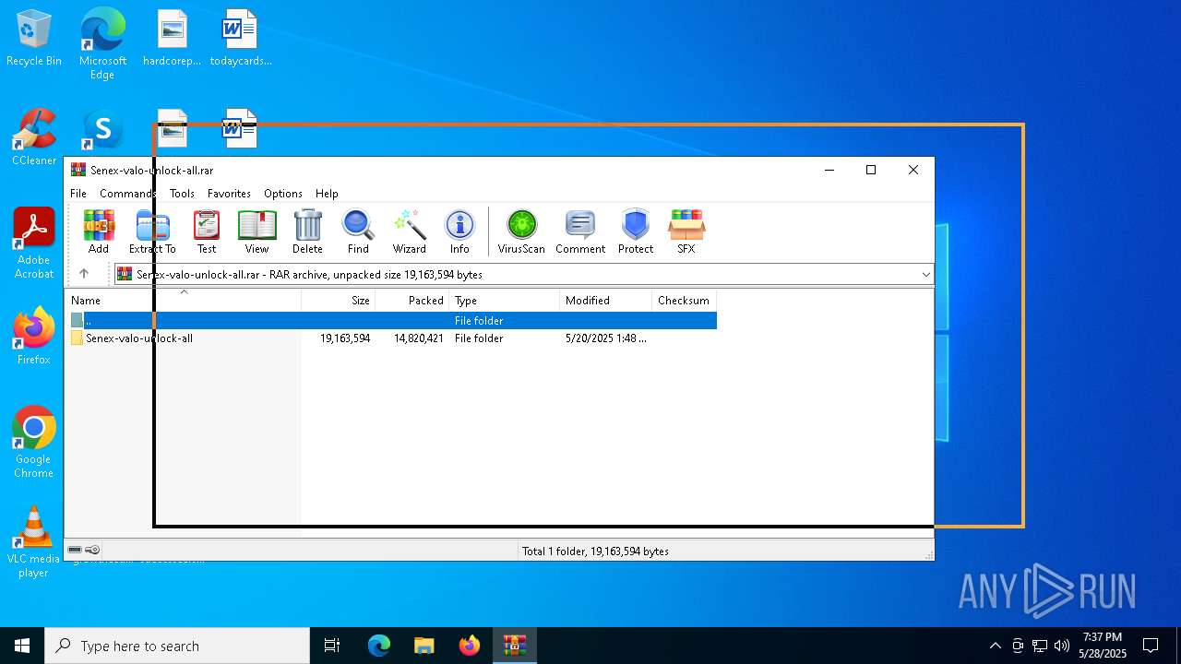The image size is (1181, 664).
Task: Open the Favorites menu
Action: point(229,194)
